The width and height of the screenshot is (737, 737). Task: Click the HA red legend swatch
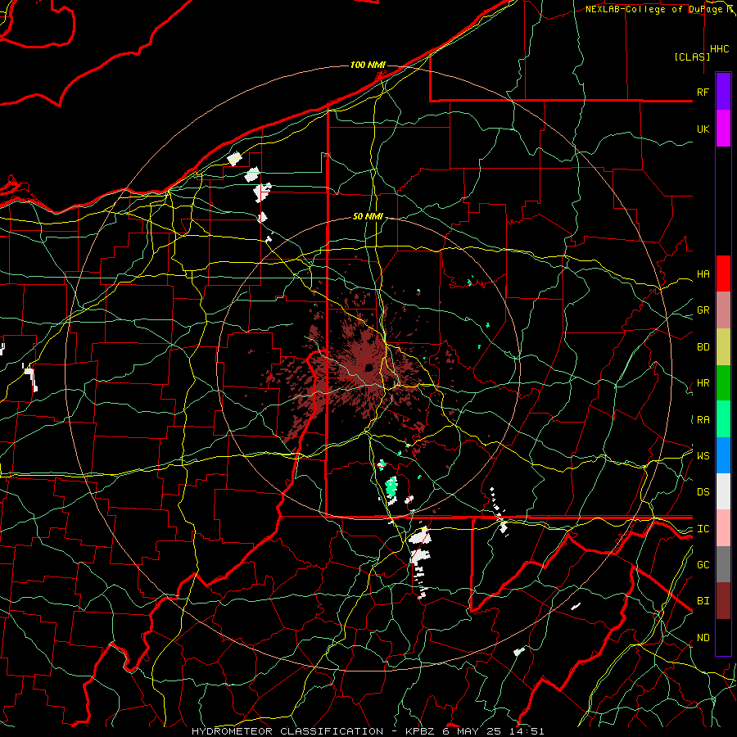(723, 274)
